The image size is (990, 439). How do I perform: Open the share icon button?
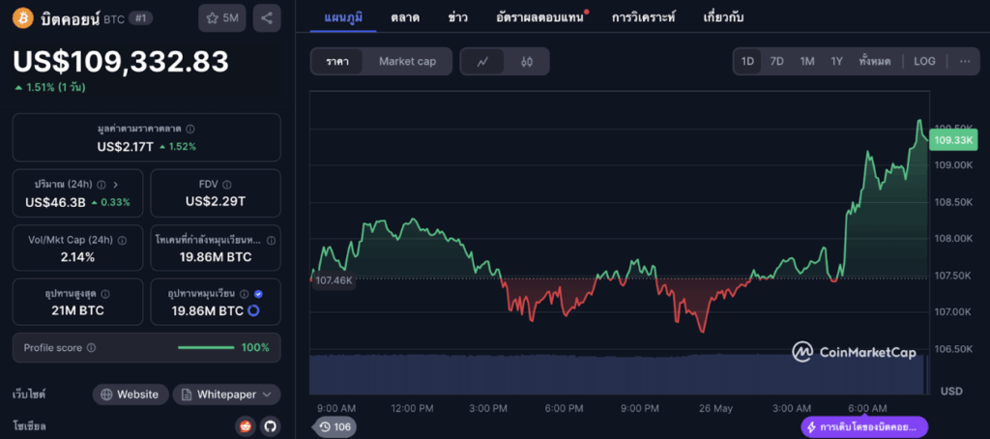tap(268, 17)
